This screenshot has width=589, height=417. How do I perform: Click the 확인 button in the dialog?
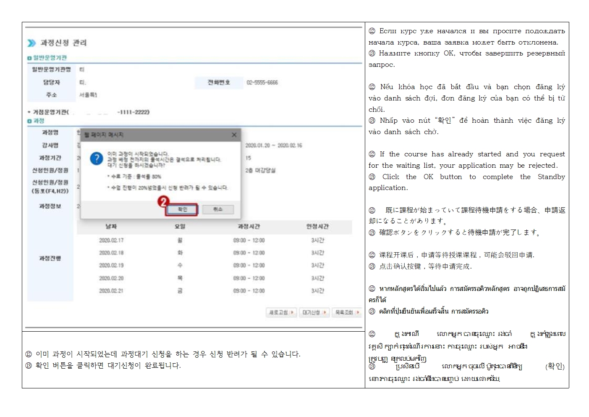(182, 209)
